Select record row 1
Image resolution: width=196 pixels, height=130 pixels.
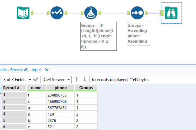pos(14,95)
